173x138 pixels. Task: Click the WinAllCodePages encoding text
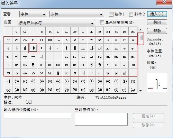pyautogui.click(x=111, y=98)
